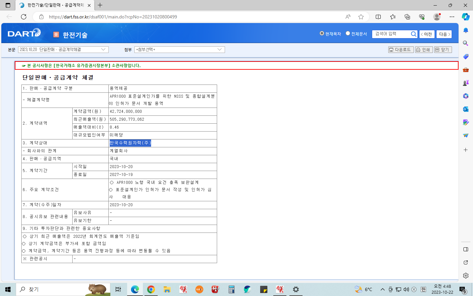Open sidebar search

coord(465,43)
